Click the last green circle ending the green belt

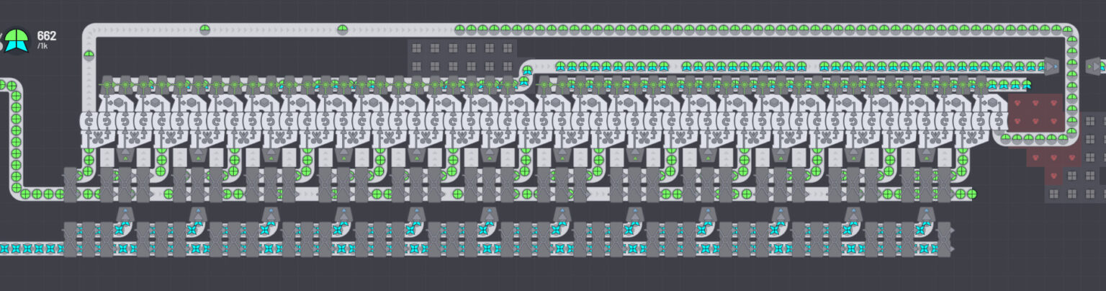(971, 193)
